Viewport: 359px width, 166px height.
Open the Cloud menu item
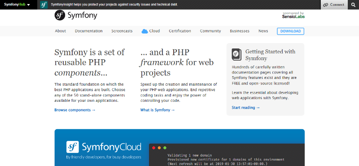click(x=154, y=31)
